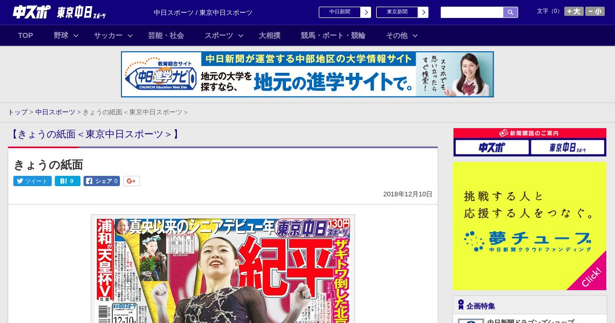Open the 東京新聞 link button
The image size is (615, 323).
[x=397, y=12]
